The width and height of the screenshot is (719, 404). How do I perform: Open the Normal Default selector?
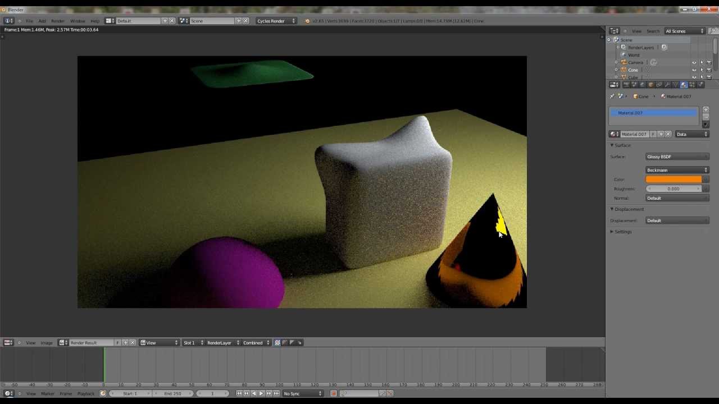point(677,198)
